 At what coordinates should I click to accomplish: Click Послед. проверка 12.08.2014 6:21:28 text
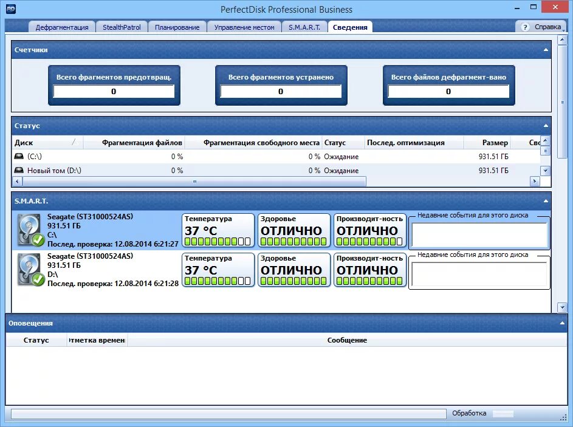click(113, 284)
